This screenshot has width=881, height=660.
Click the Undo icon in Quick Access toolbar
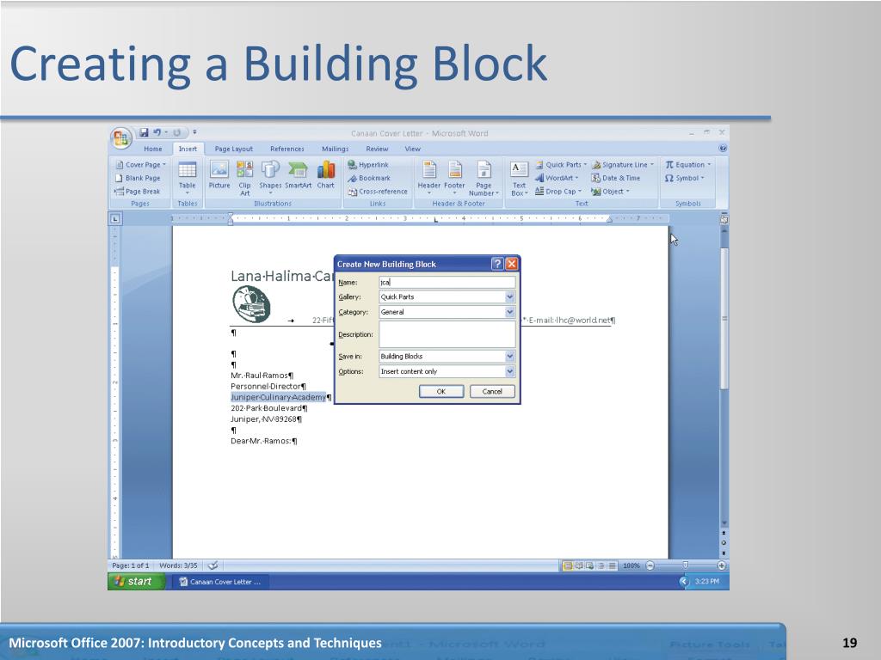coord(157,132)
